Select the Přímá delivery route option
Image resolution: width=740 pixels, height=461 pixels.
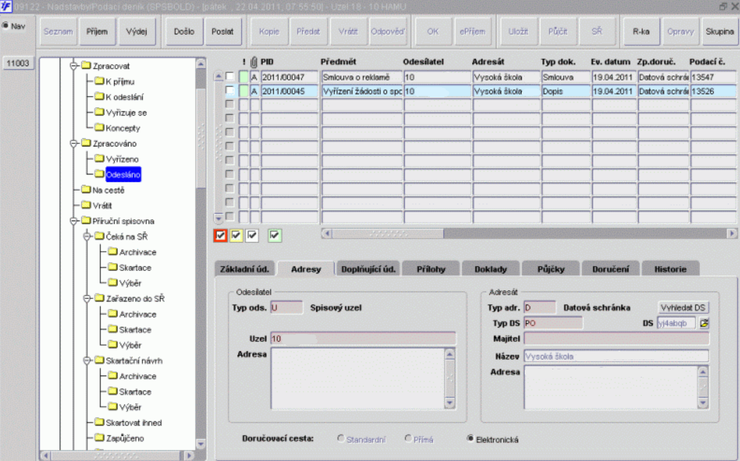pyautogui.click(x=408, y=439)
